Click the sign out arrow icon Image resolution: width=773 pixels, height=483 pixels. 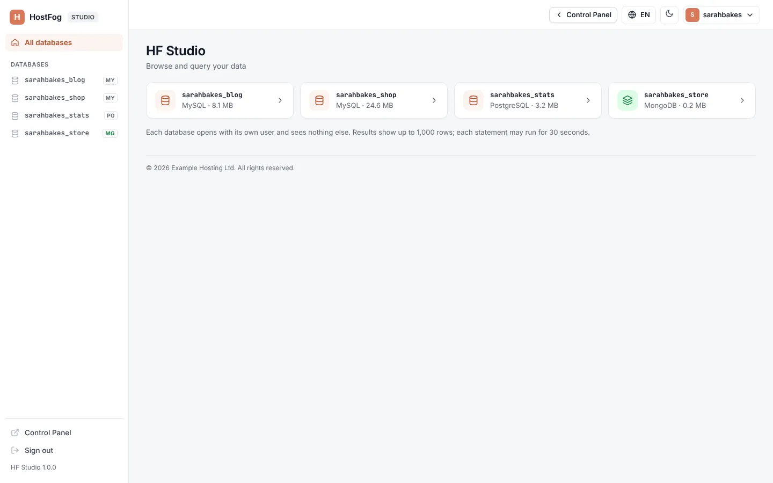click(x=15, y=450)
